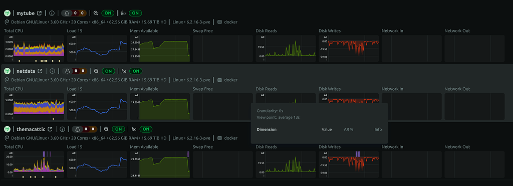The image size is (513, 186).
Task: Click the bell alert badge on mytube
Action: pos(67,13)
